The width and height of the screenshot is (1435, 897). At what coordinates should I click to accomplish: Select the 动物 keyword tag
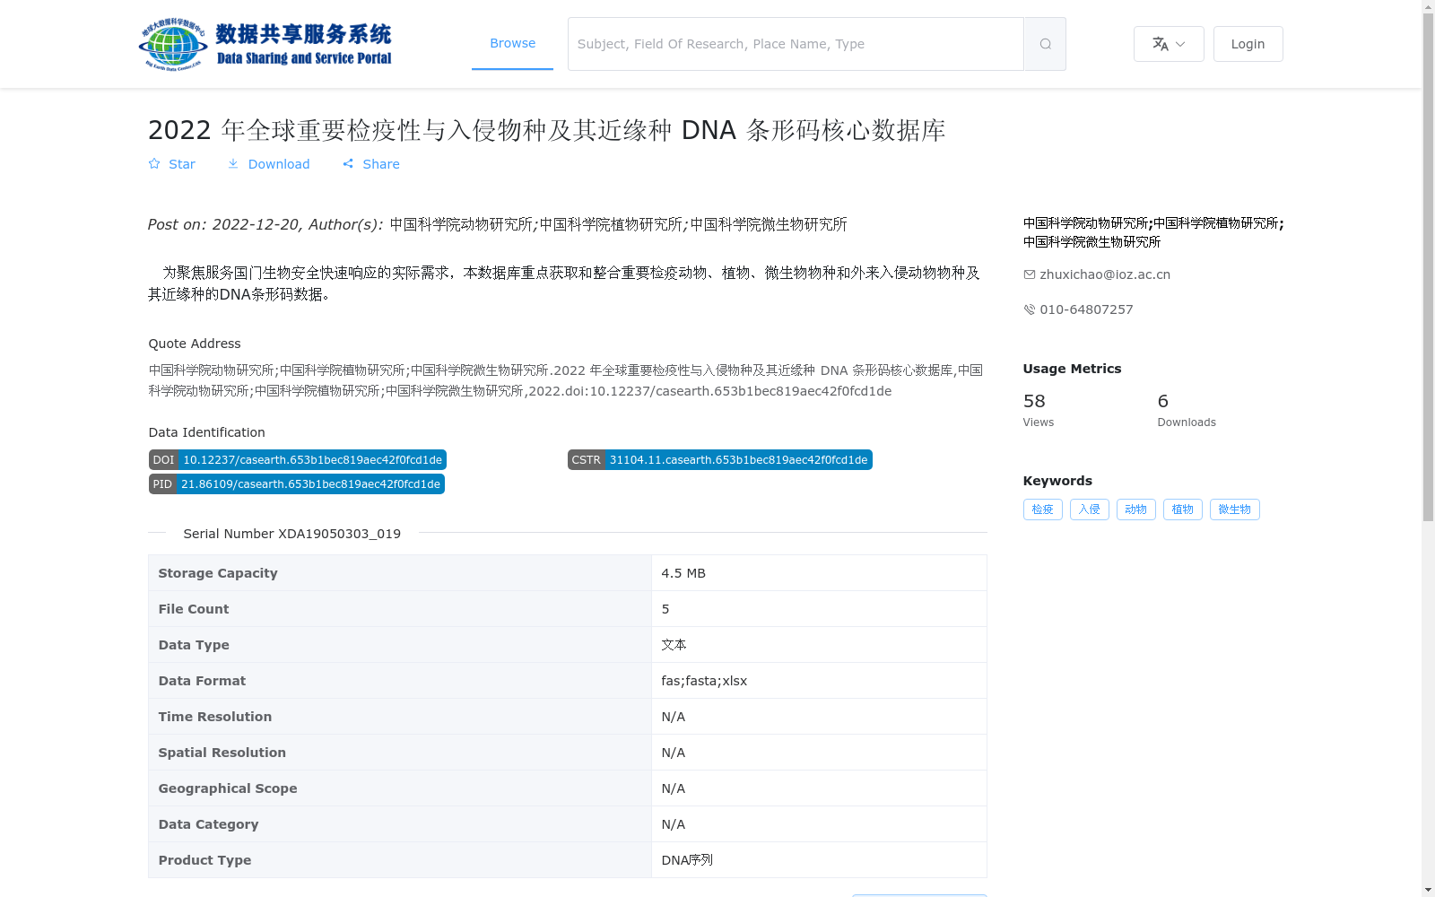1136,509
